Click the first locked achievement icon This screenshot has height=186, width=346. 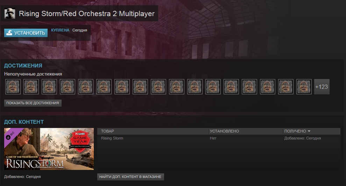(x=13, y=87)
